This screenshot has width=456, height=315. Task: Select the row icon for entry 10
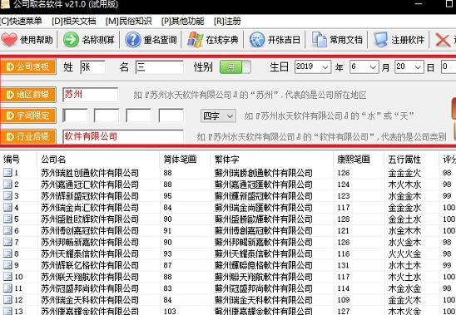(x=7, y=277)
